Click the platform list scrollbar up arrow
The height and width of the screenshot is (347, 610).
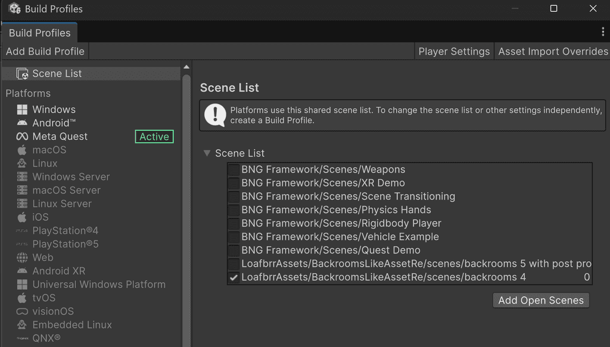pyautogui.click(x=186, y=67)
